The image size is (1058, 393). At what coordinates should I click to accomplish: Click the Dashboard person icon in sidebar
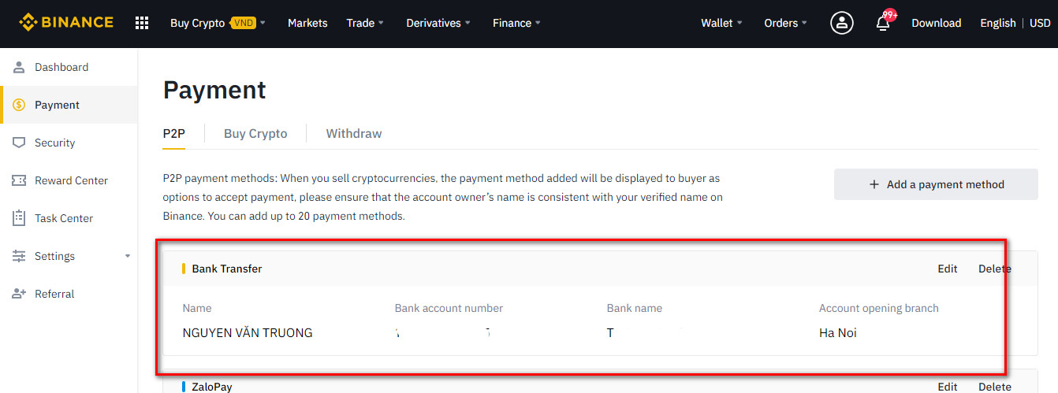point(19,67)
